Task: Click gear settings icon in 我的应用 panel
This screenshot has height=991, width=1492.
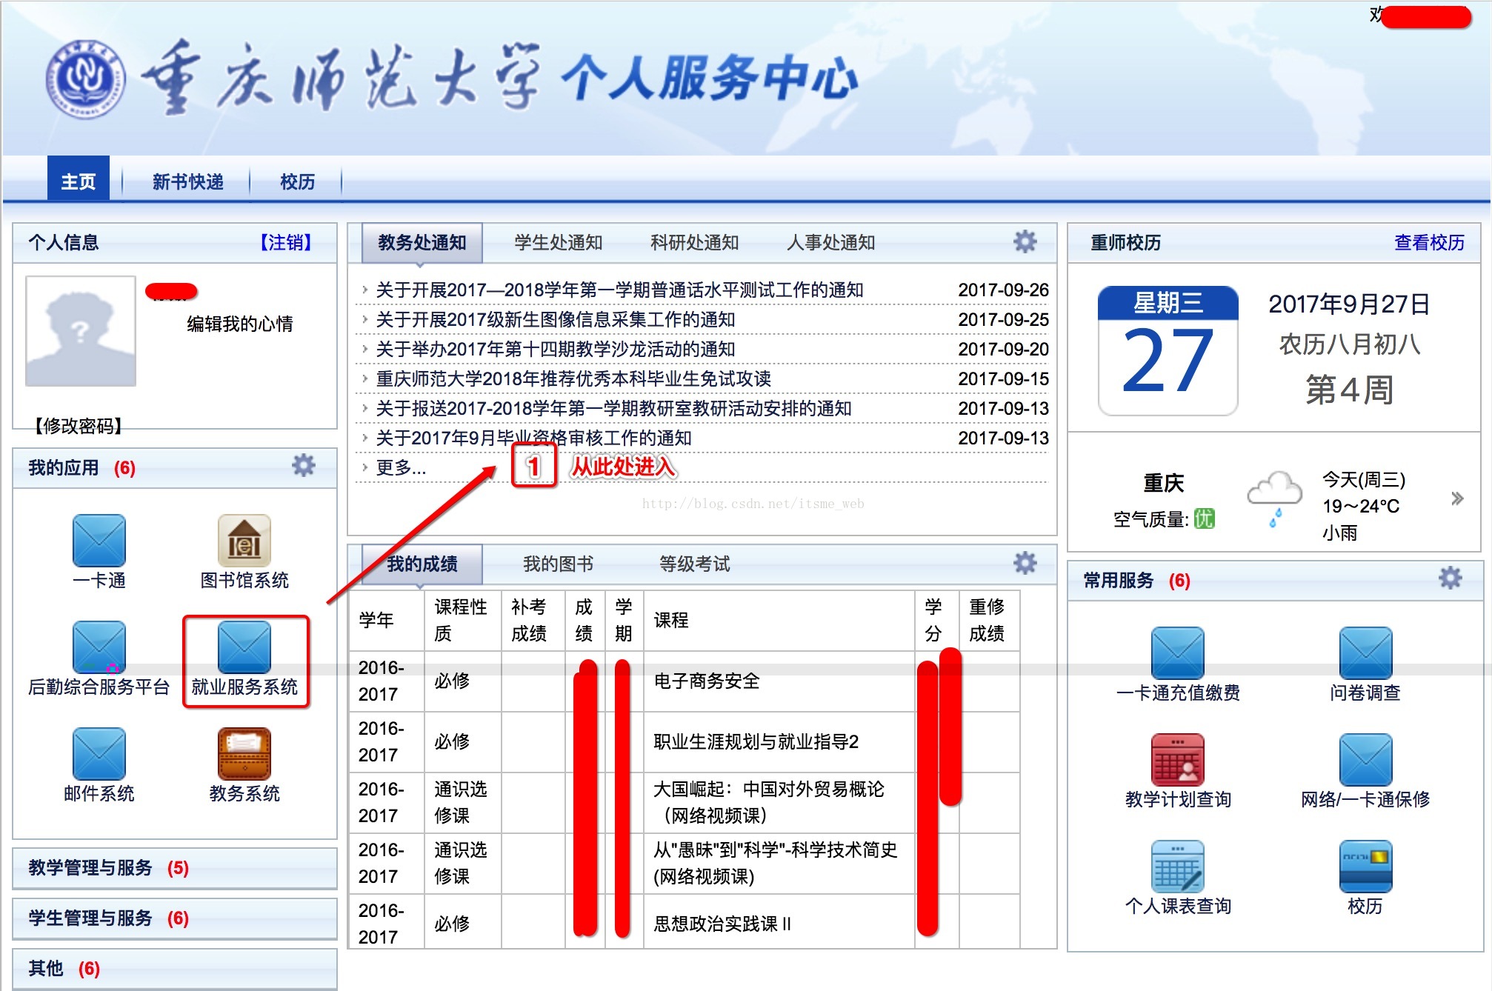Action: click(x=303, y=466)
